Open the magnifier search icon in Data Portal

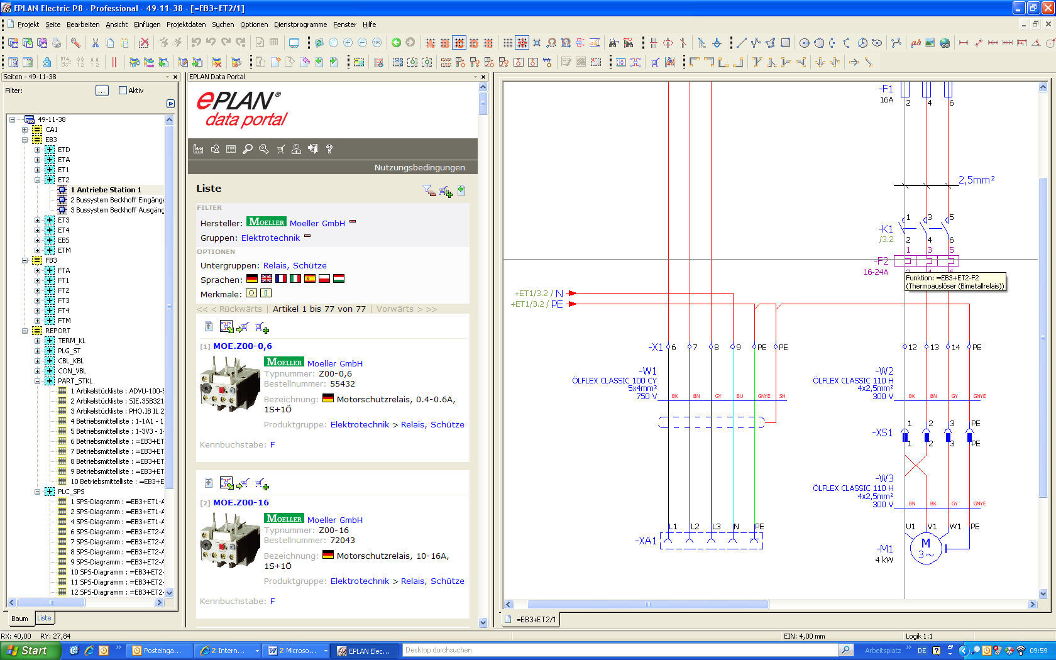[248, 149]
